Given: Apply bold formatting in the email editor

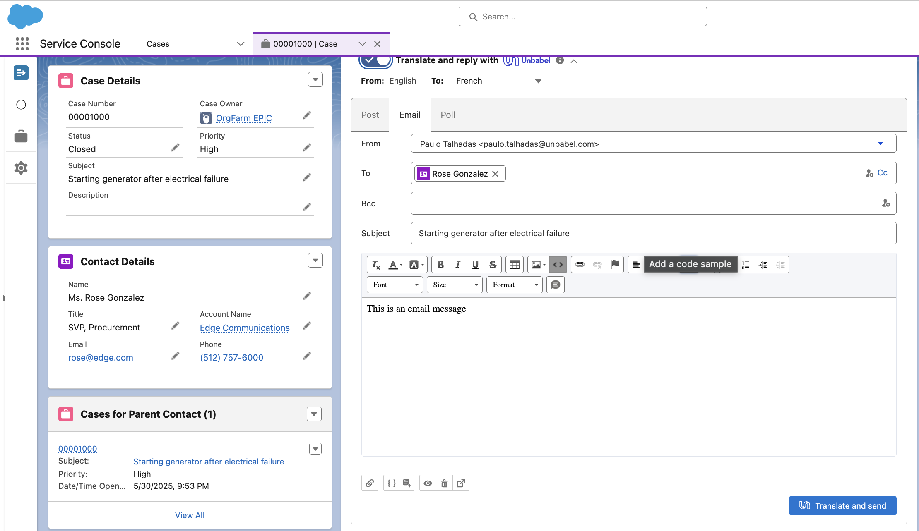Looking at the screenshot, I should click(x=440, y=265).
